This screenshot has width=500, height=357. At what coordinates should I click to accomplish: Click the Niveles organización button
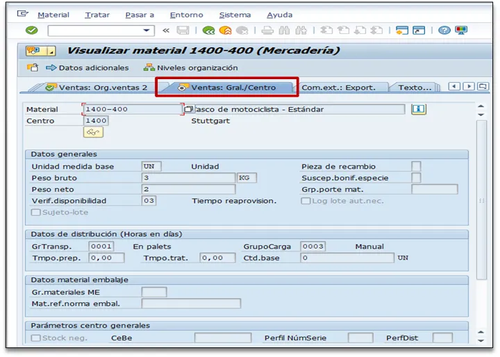tap(191, 67)
